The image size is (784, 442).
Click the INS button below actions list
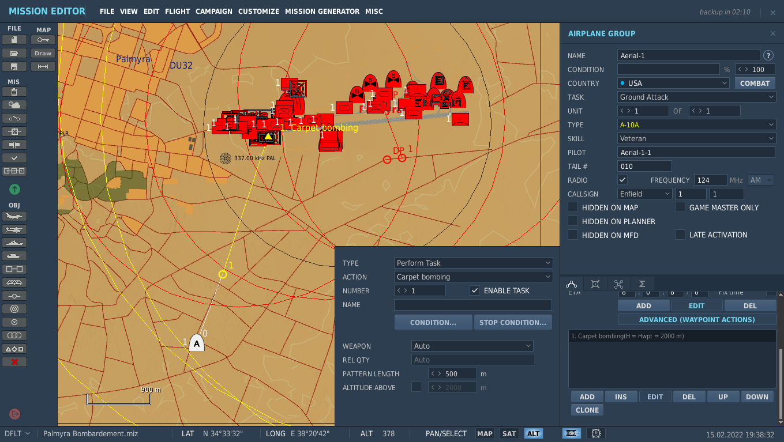tap(621, 397)
